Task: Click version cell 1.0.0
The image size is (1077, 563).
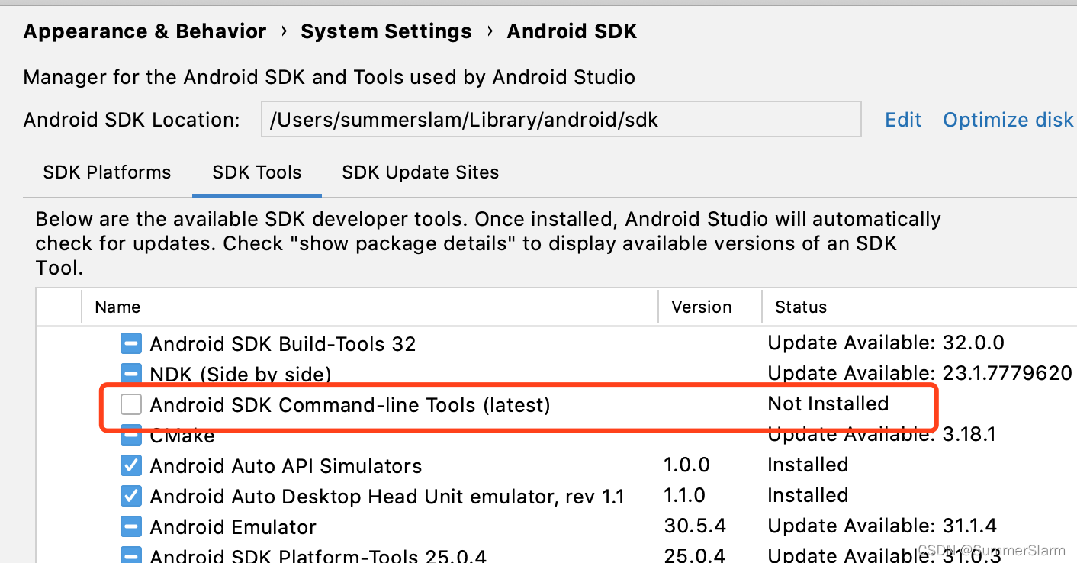Action: pyautogui.click(x=686, y=465)
